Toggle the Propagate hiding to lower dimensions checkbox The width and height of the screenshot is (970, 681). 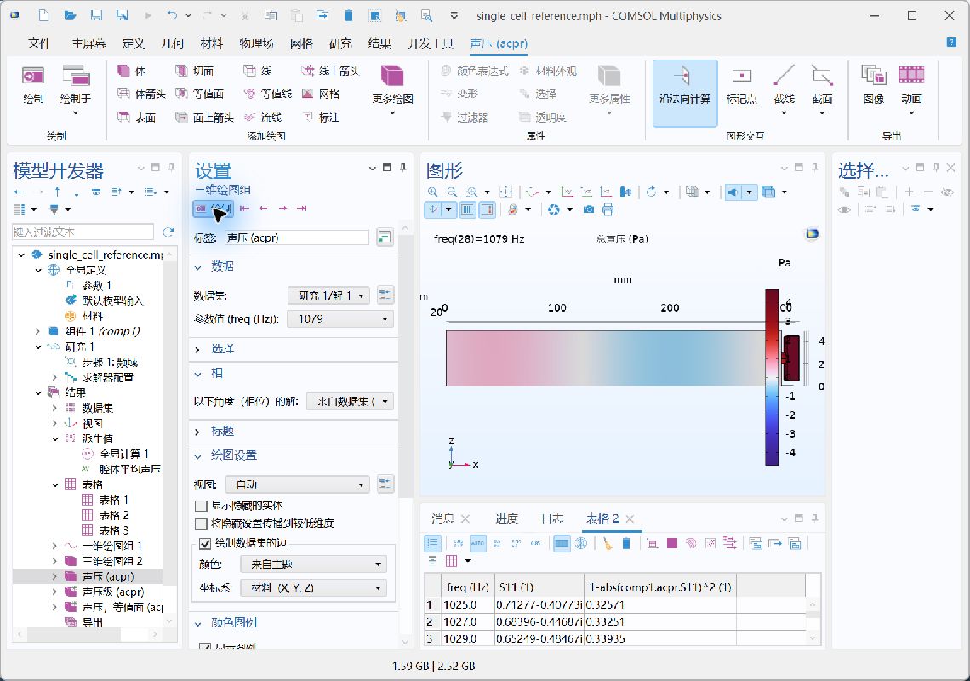coord(201,524)
